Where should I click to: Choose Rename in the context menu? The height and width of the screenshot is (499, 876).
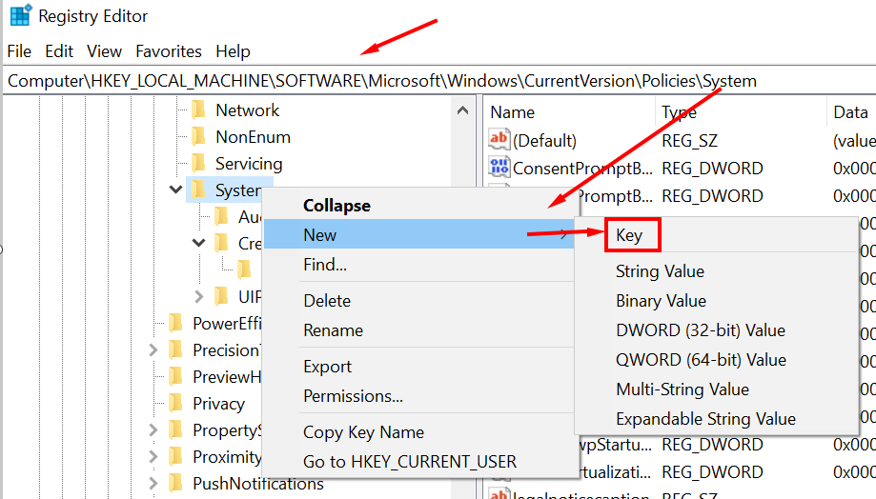[x=419, y=329]
